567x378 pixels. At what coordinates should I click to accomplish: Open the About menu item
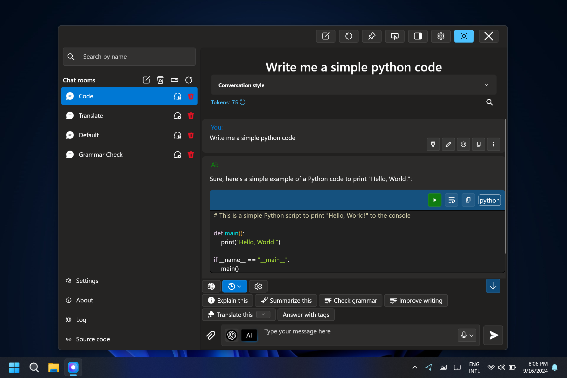(x=84, y=300)
